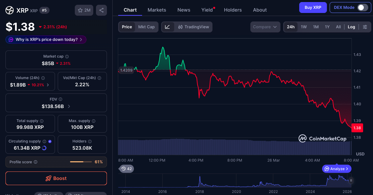The height and width of the screenshot is (195, 373).
Task: Select the line chart type icon
Action: click(x=167, y=27)
